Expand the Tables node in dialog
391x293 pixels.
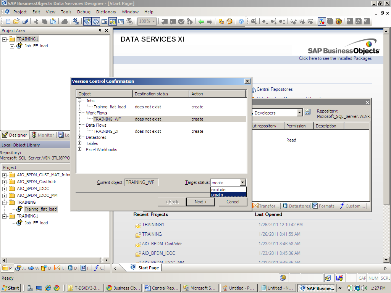[79, 143]
